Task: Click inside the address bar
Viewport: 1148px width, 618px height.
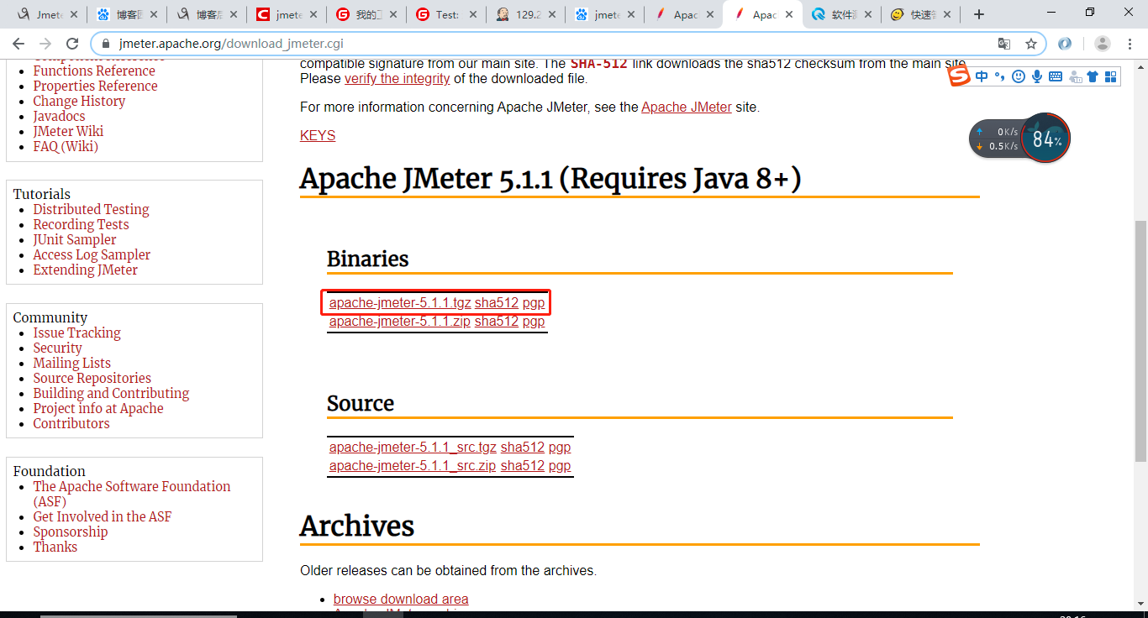Action: tap(336, 42)
